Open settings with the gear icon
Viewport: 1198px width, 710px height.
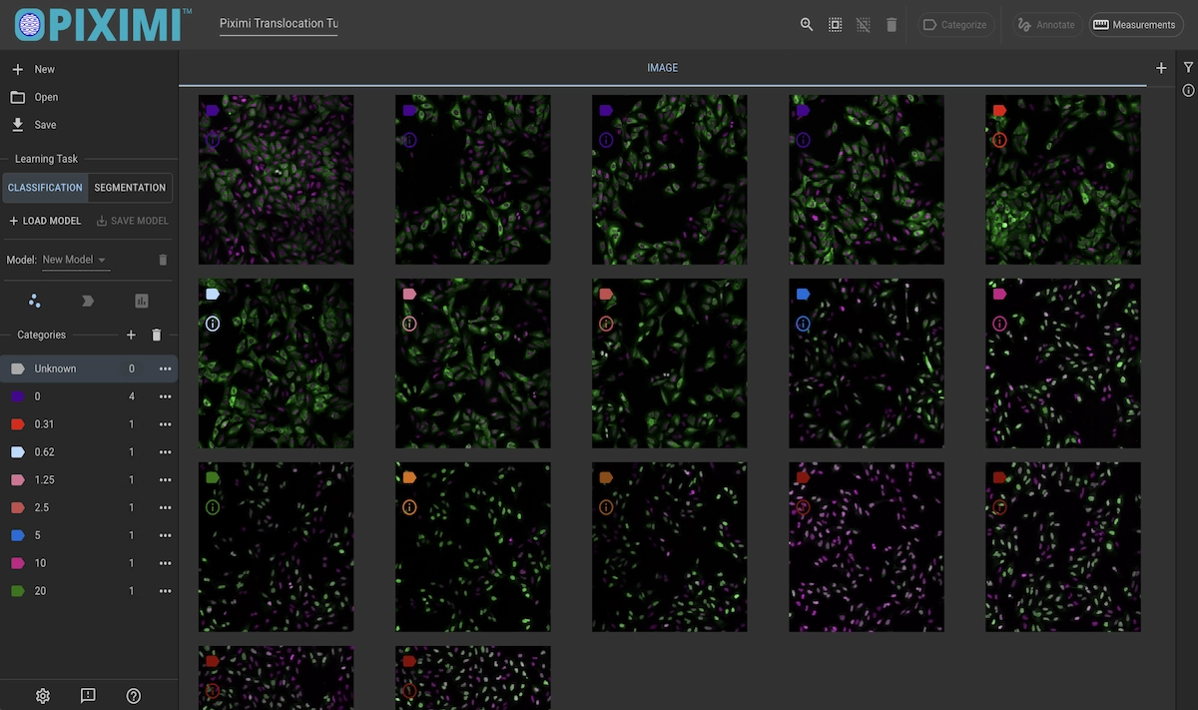click(43, 696)
